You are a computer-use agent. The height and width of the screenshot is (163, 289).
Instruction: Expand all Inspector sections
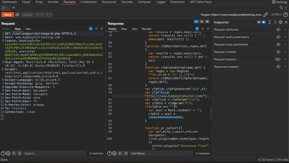coord(270,22)
